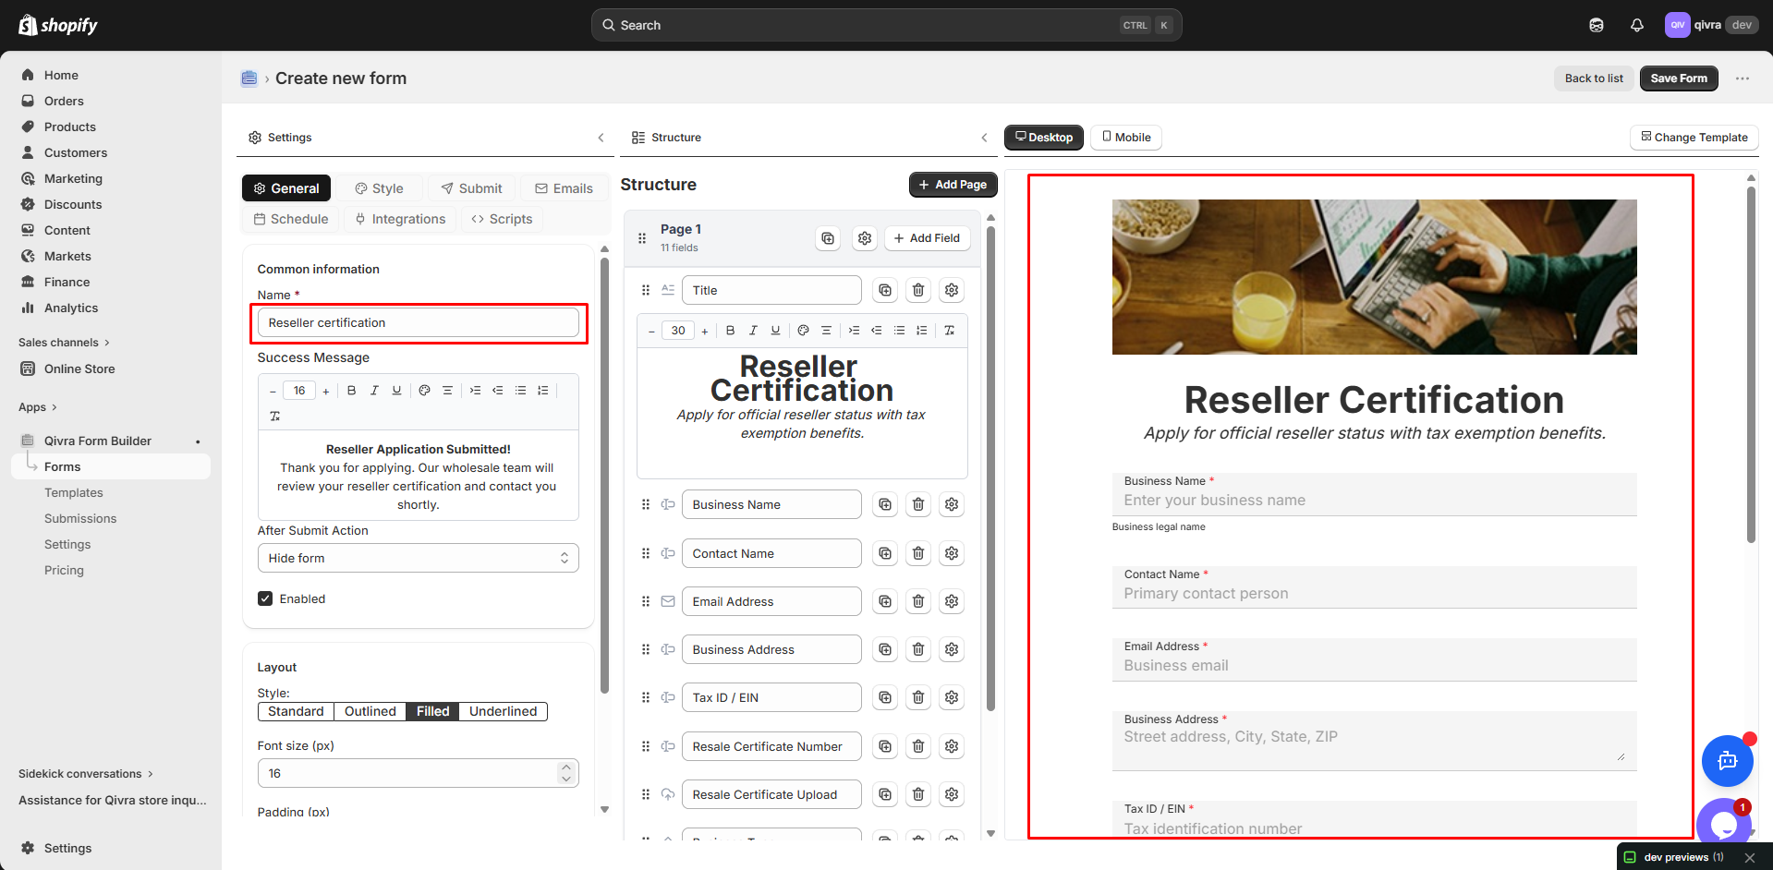1773x870 pixels.
Task: Duplicate the Business Name field
Action: [x=885, y=504]
